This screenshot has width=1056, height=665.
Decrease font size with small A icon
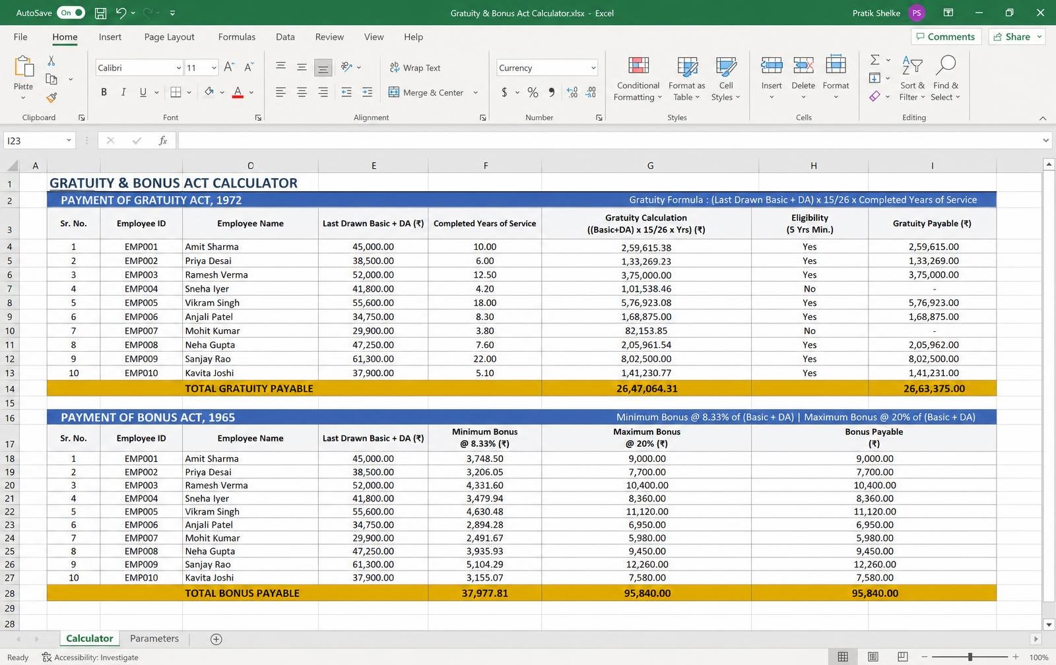click(x=249, y=67)
